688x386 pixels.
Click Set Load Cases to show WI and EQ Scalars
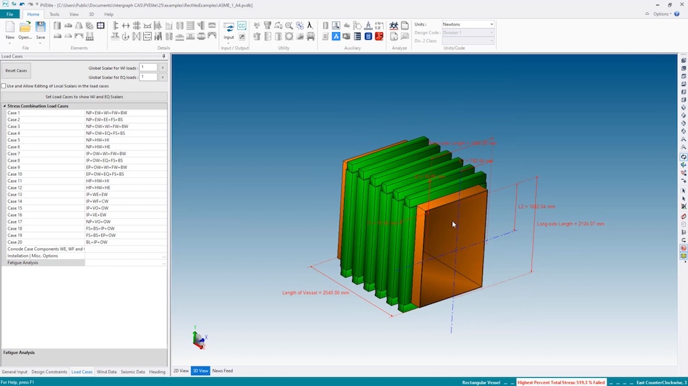pos(84,97)
